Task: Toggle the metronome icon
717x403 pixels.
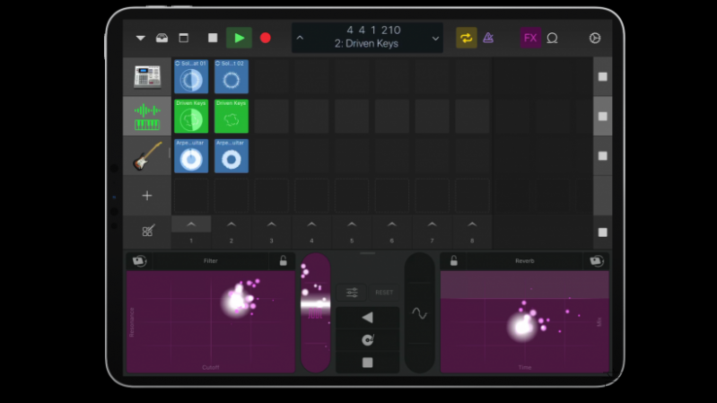Action: (x=488, y=38)
